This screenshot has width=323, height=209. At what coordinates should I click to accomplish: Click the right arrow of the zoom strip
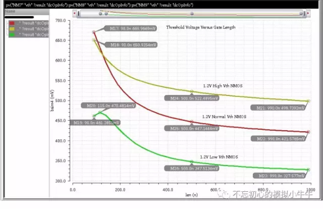pos(308,13)
